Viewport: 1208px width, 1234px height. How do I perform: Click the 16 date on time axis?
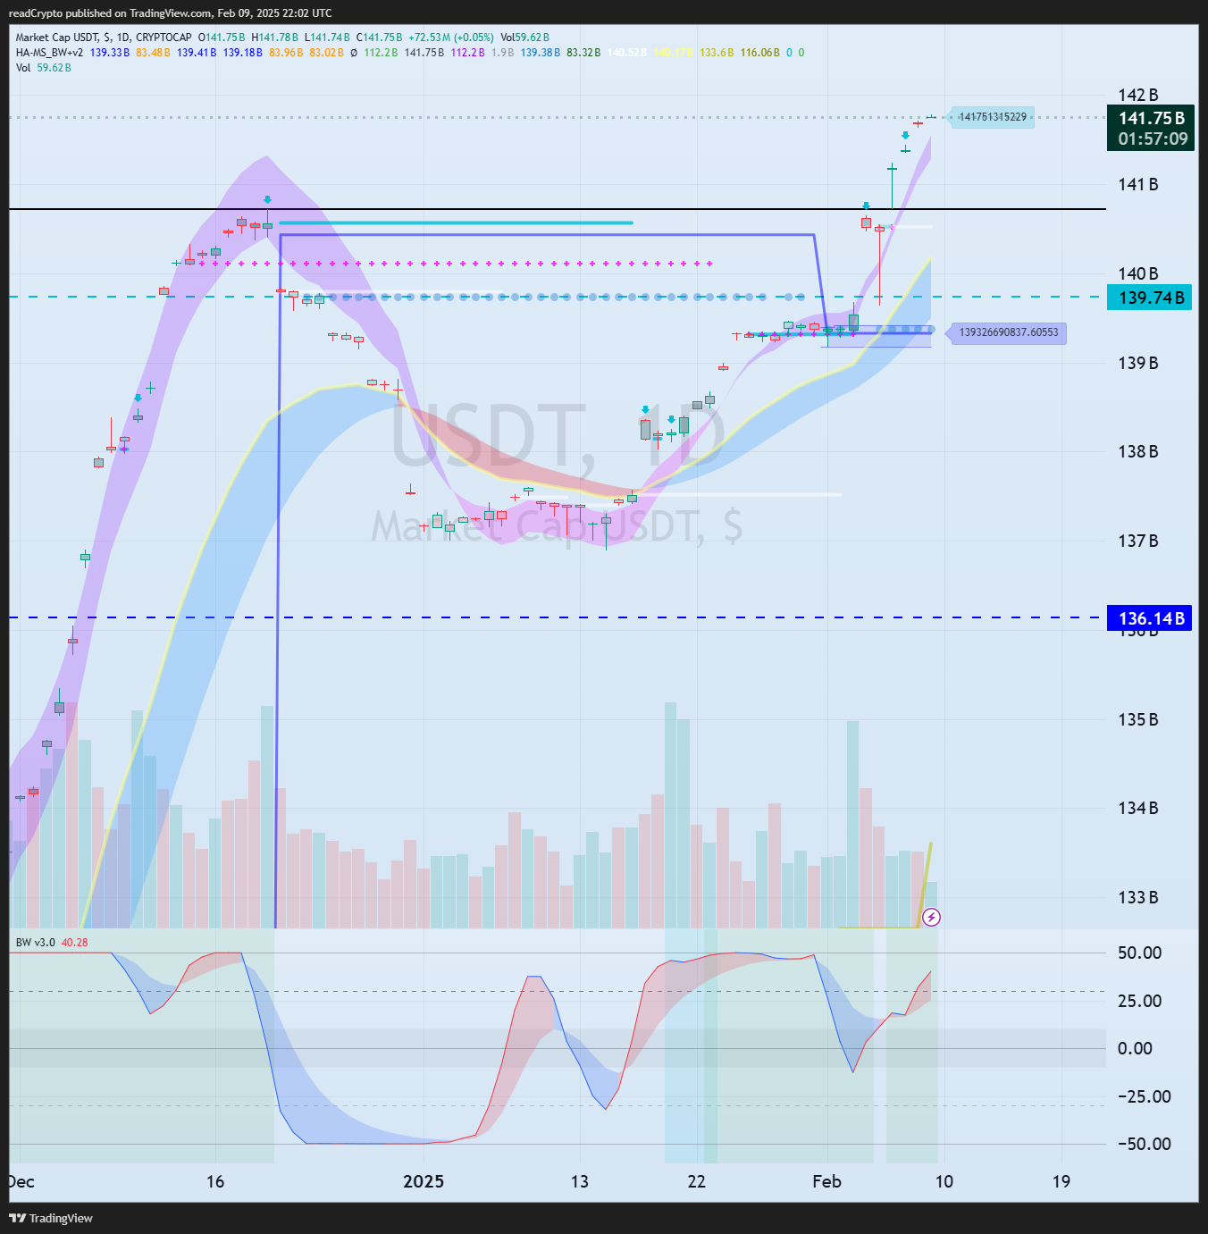[215, 1182]
